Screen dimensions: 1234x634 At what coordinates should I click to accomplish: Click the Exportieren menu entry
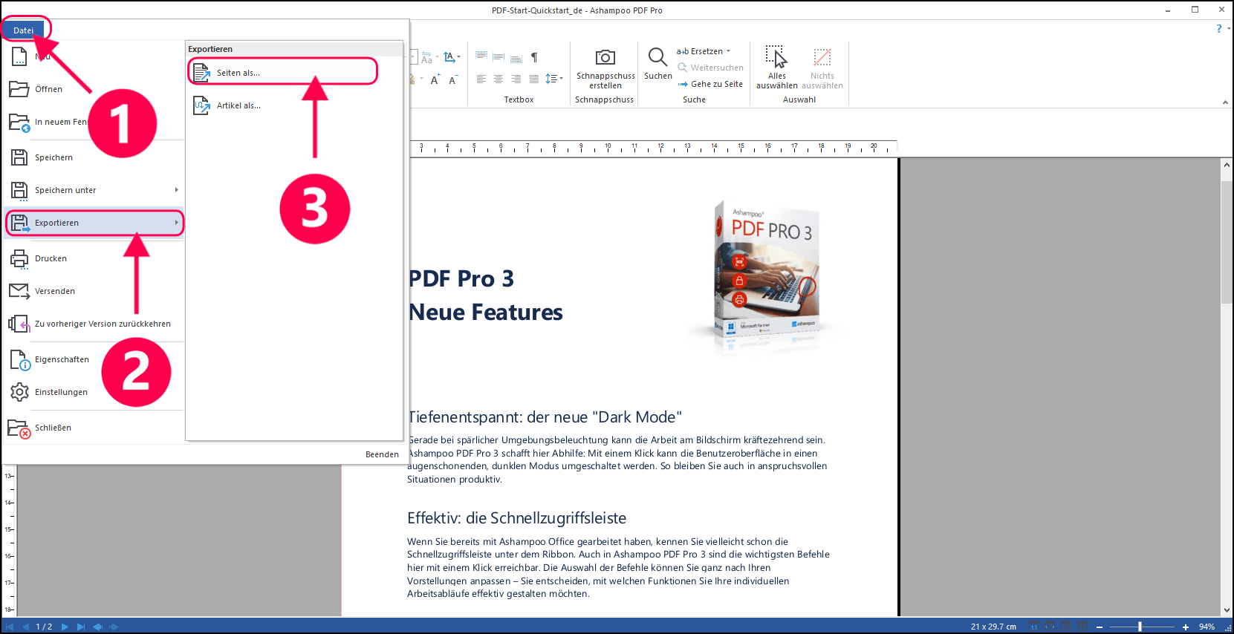[94, 223]
